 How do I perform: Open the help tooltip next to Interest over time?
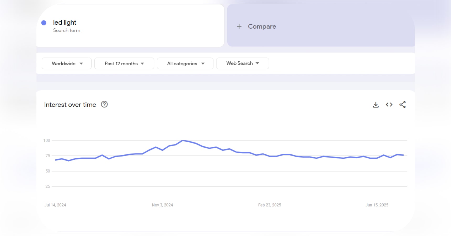(104, 104)
